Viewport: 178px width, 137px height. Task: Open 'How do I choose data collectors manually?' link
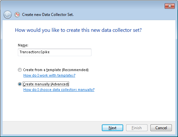coord(59,90)
